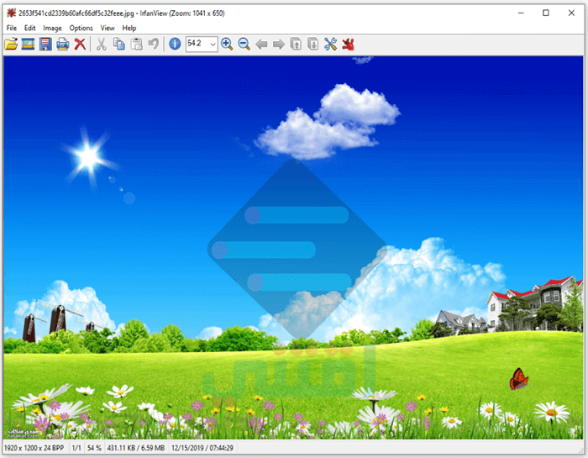Cut selection with the scissors icon
Viewport: 588px width, 458px height.
(x=101, y=45)
